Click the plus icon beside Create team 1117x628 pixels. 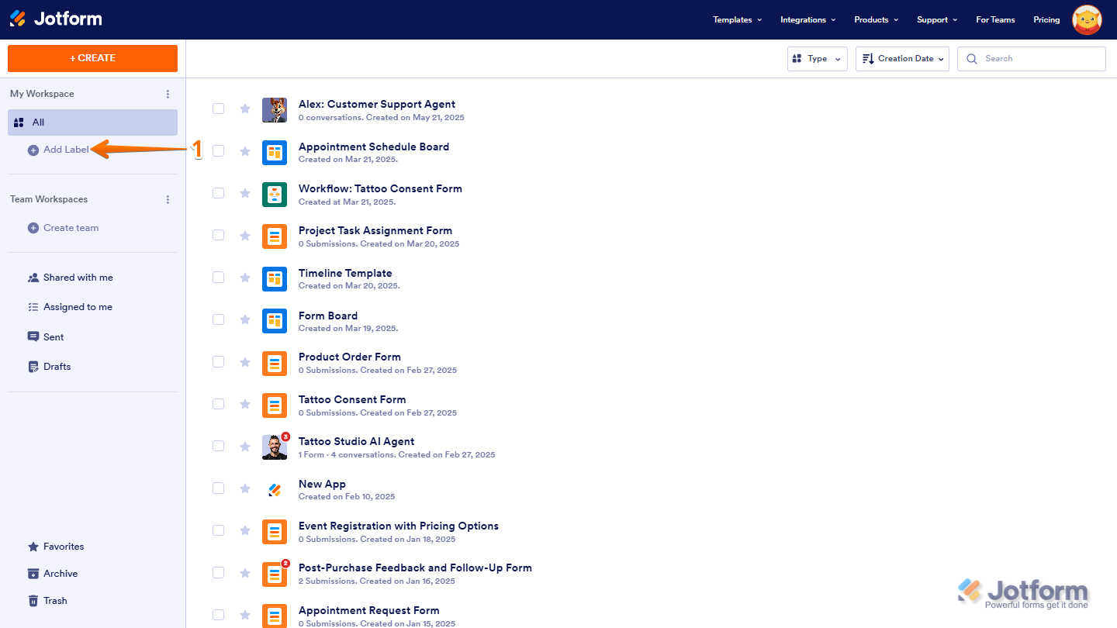click(33, 228)
